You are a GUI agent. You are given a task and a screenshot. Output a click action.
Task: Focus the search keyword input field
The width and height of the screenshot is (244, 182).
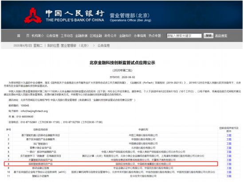tap(184, 36)
